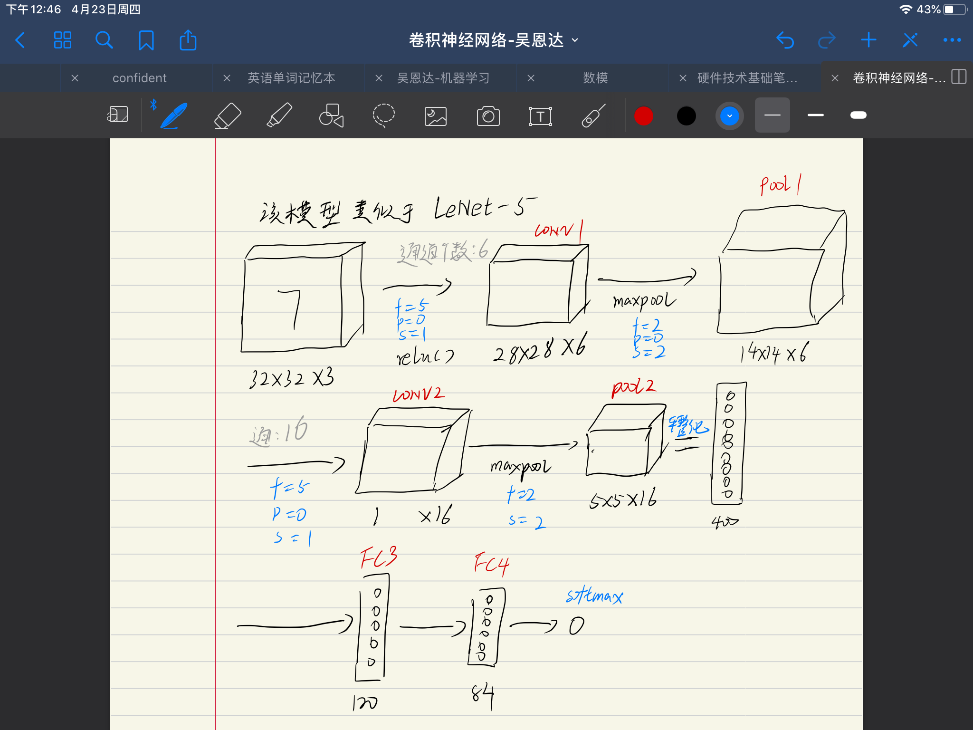Toggle the page layout panel on the left
Viewport: 973px width, 730px height.
(x=117, y=115)
